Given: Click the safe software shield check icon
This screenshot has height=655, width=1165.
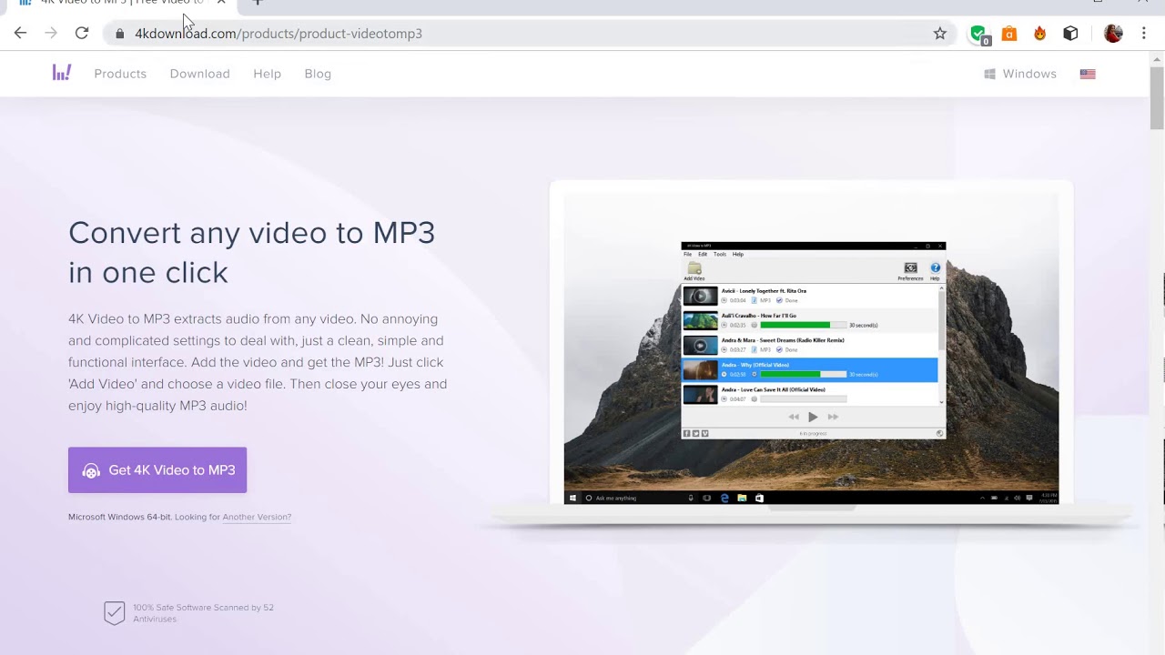Looking at the screenshot, I should [x=114, y=613].
